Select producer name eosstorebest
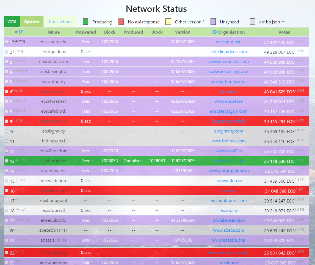The image size is (315, 265). pyautogui.click(x=54, y=101)
